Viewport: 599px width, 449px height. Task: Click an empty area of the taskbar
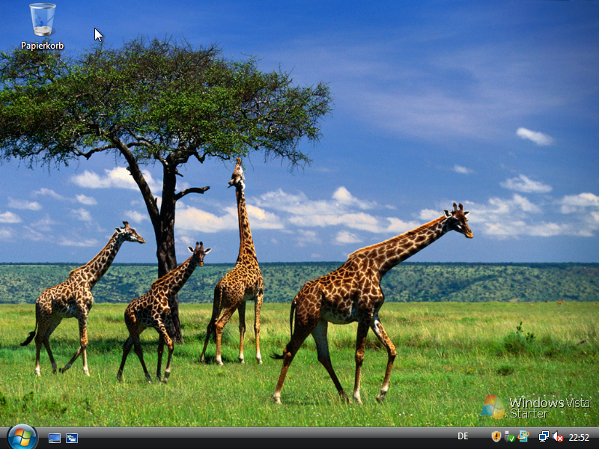(262, 438)
